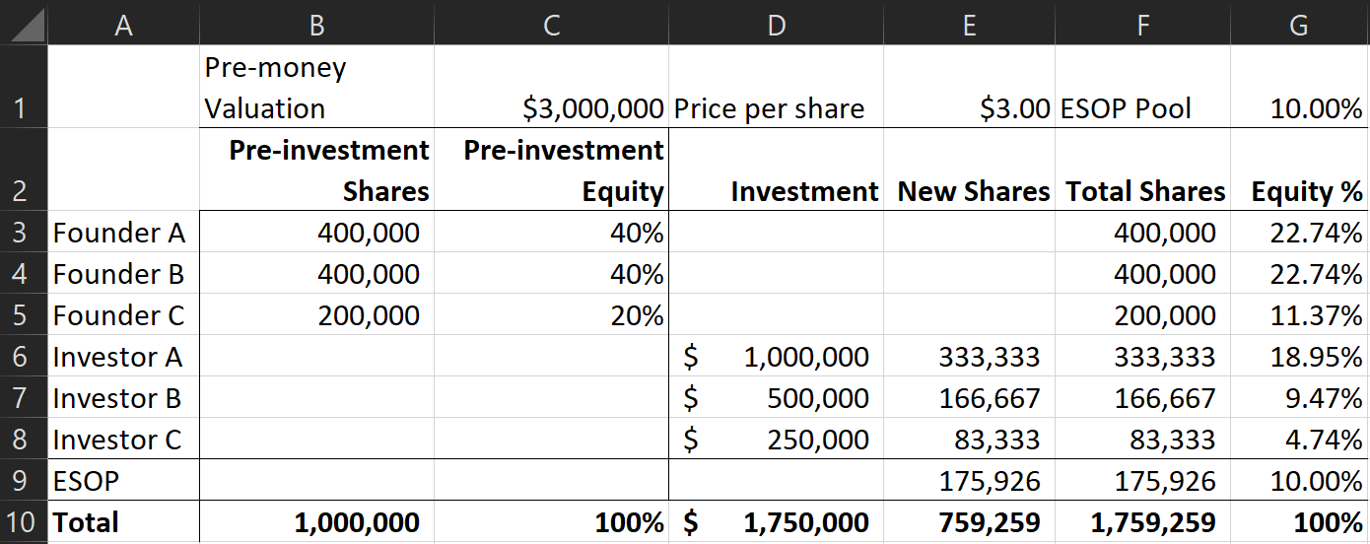Click Investor A's equity 18.95% cell

click(1299, 356)
